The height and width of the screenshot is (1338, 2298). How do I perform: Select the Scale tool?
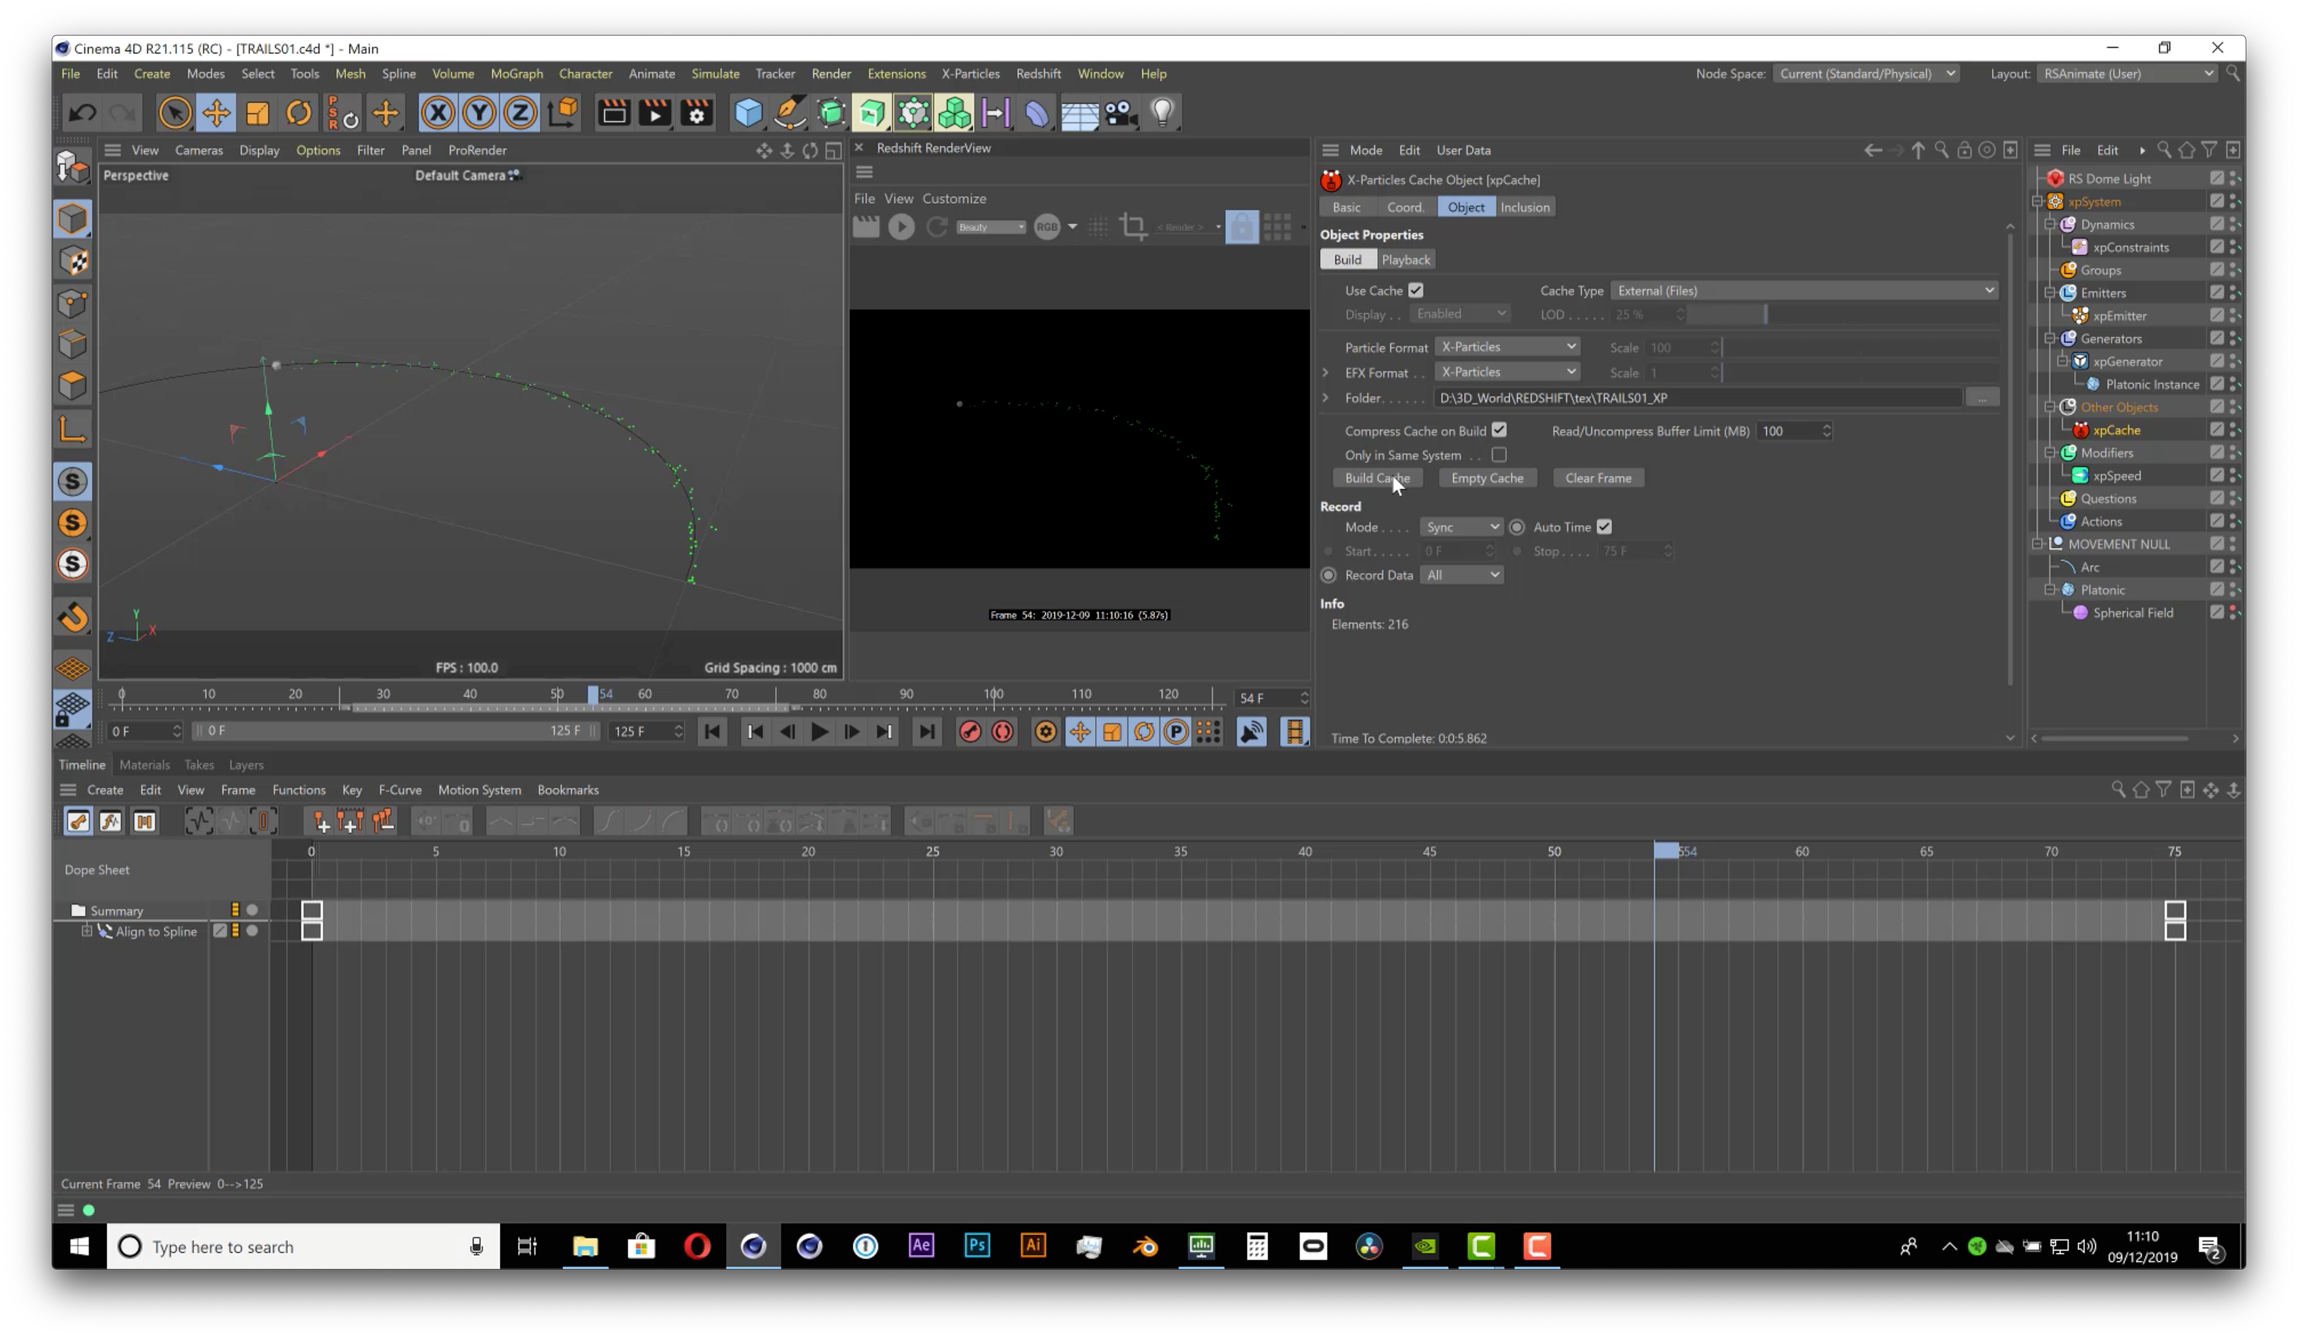click(257, 113)
